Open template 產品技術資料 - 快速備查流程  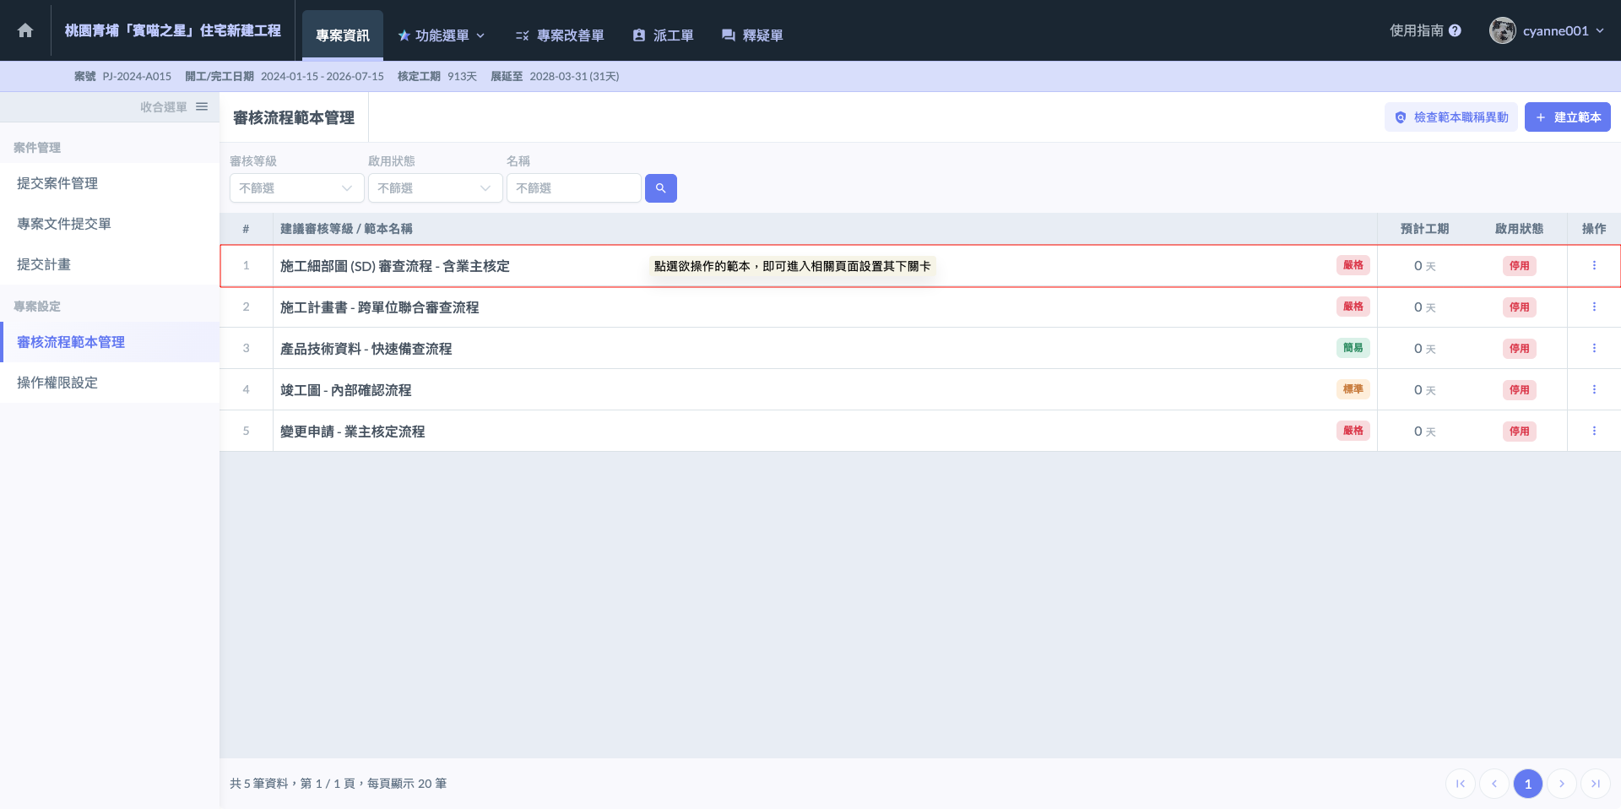tap(366, 349)
